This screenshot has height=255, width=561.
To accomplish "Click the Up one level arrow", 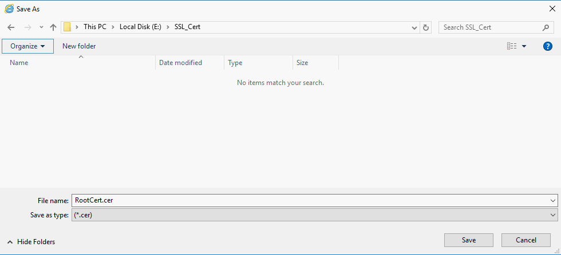I will (53, 27).
